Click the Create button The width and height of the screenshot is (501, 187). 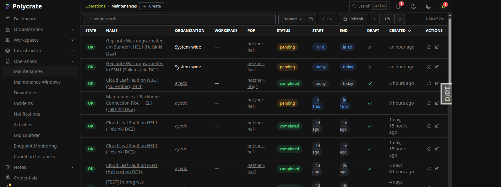point(152,6)
